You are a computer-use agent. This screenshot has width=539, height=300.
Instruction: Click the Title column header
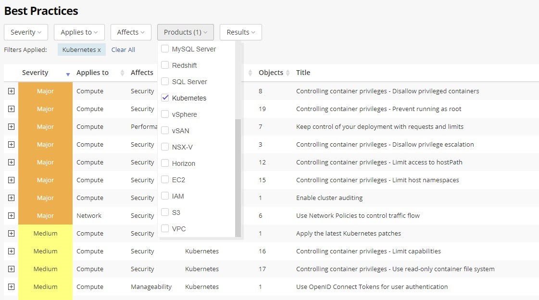coord(303,73)
